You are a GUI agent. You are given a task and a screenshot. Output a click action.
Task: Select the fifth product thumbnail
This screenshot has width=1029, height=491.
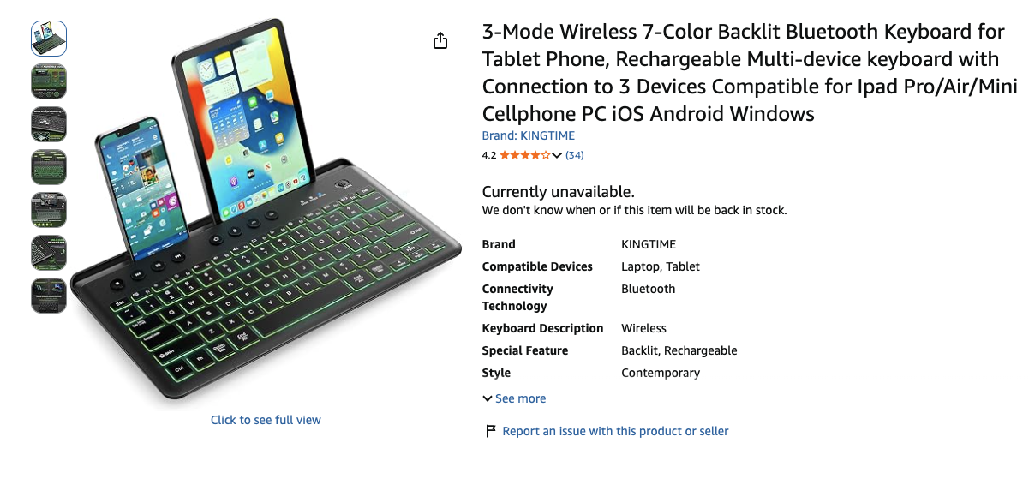(x=49, y=210)
